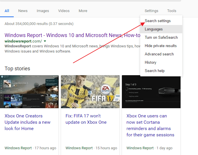Open the Windows Report result title link
The width and height of the screenshot is (198, 155).
(72, 35)
